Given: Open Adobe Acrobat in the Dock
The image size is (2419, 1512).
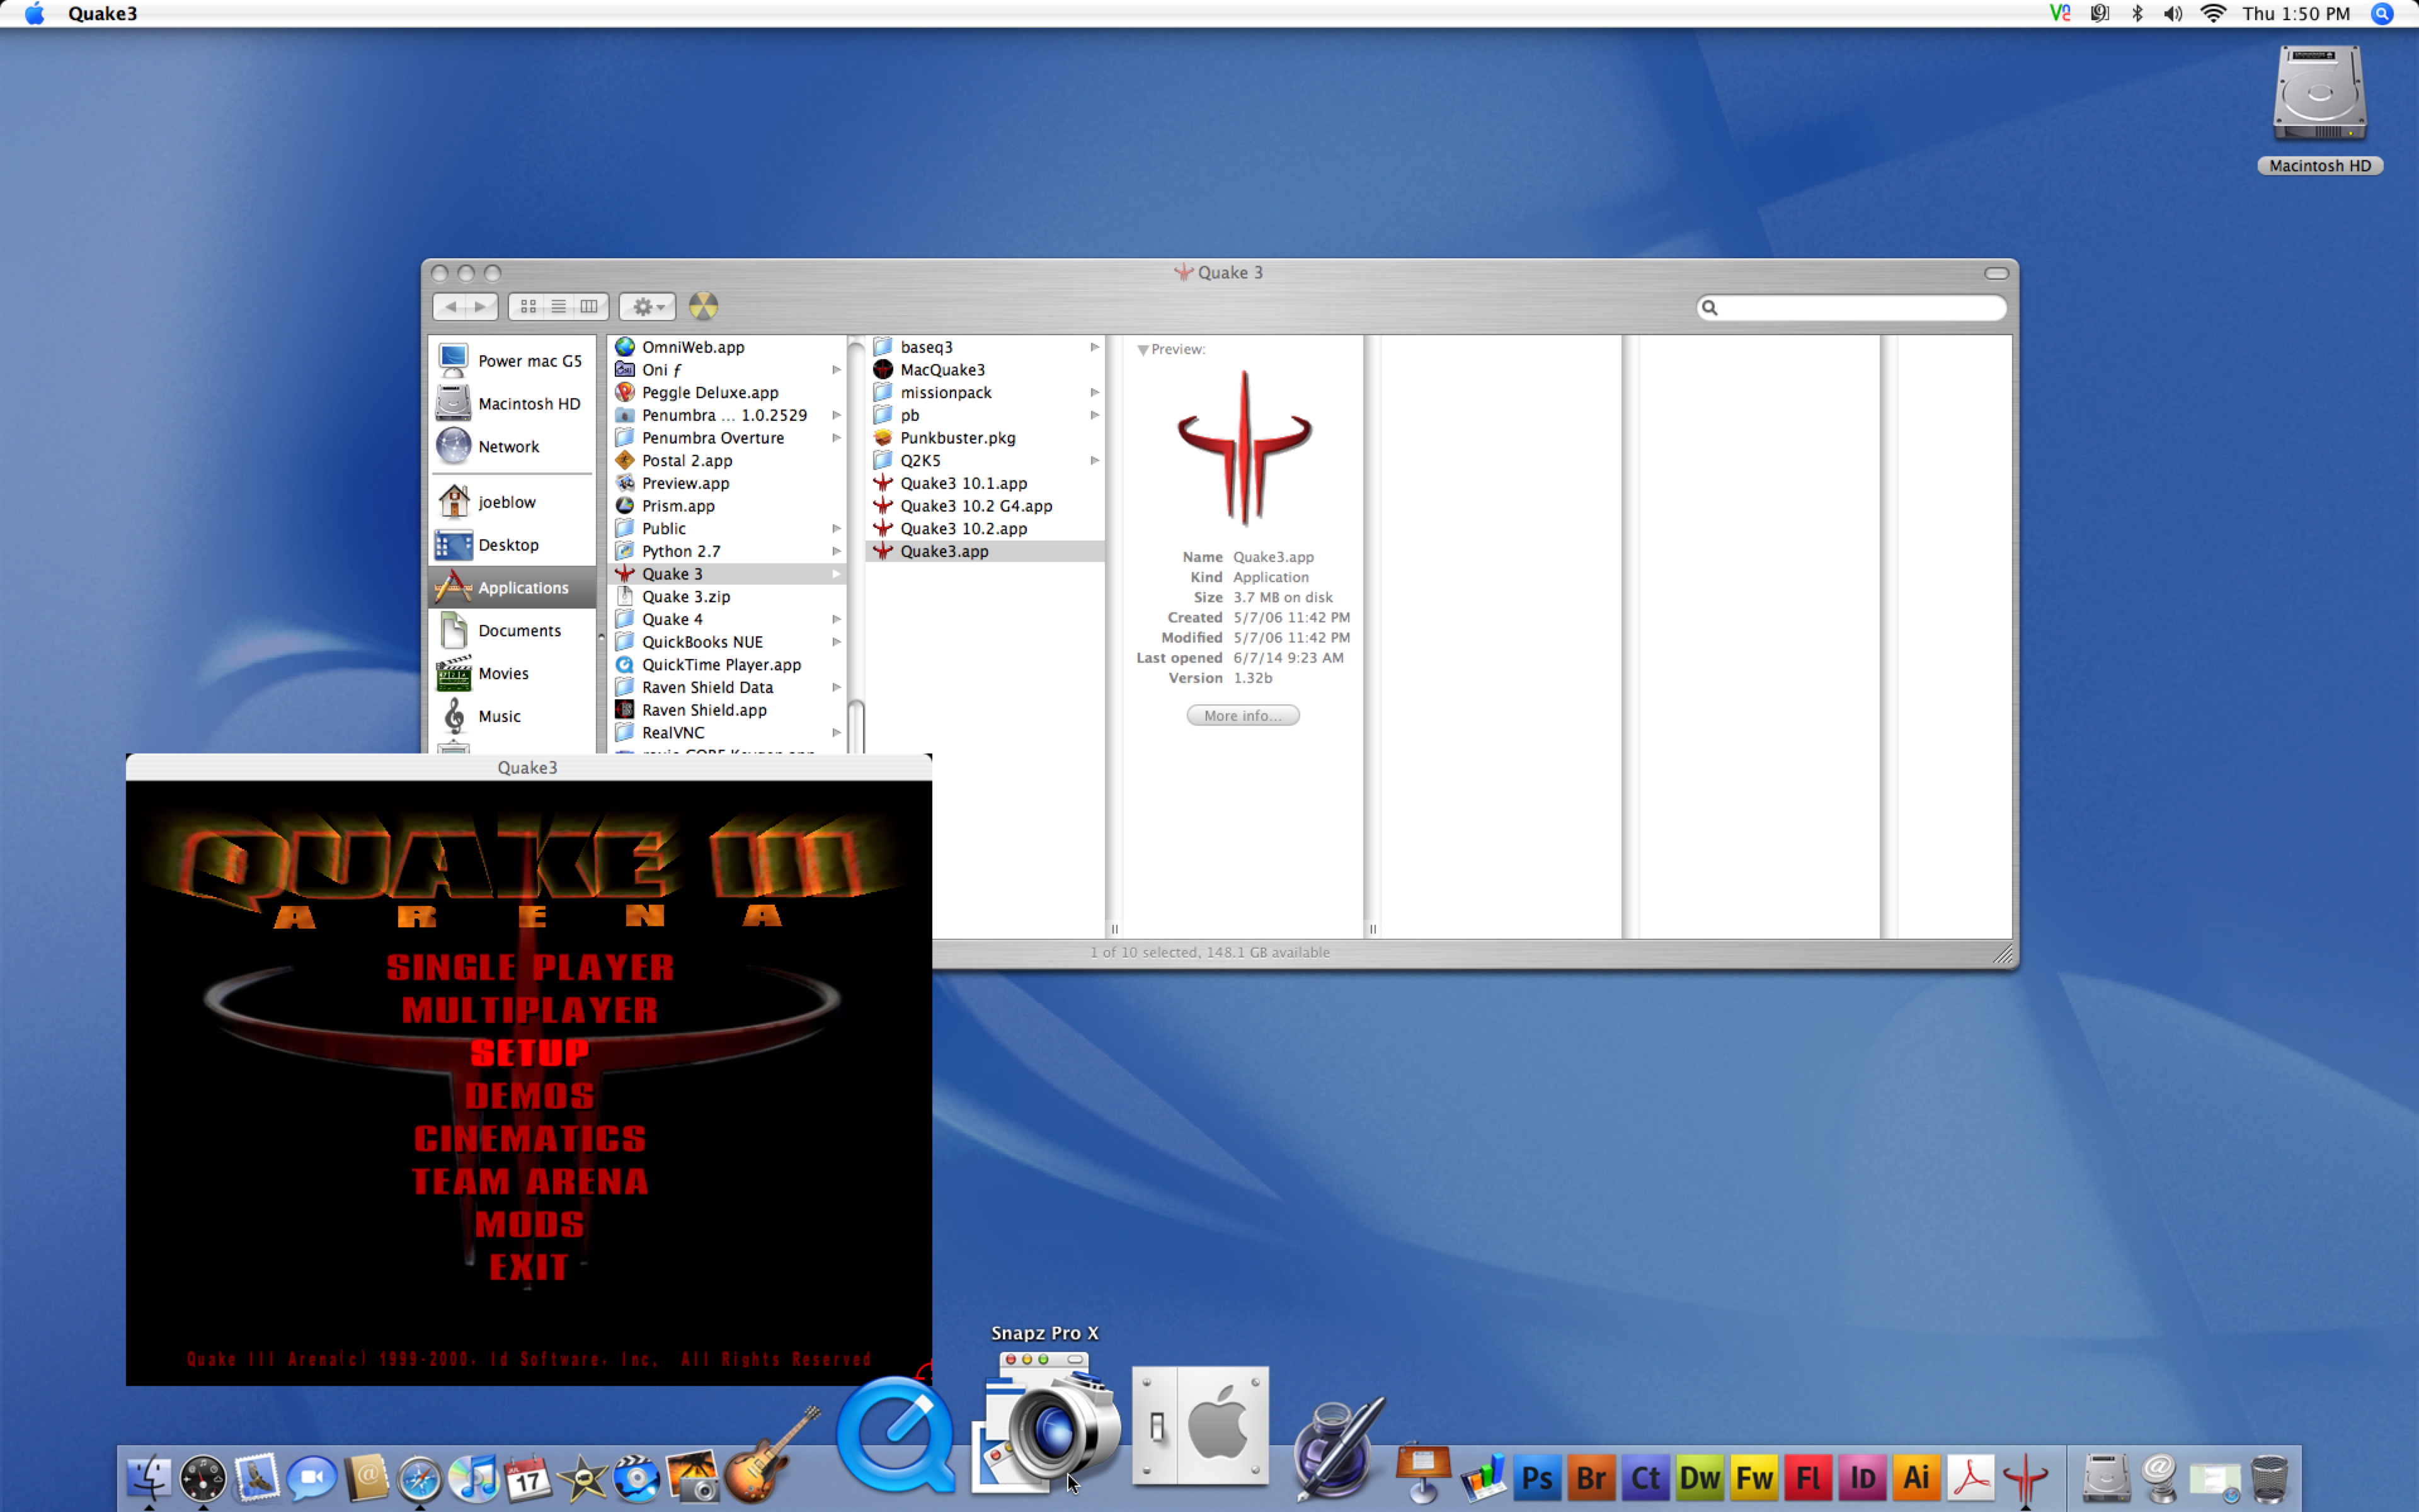Looking at the screenshot, I should coord(1971,1477).
